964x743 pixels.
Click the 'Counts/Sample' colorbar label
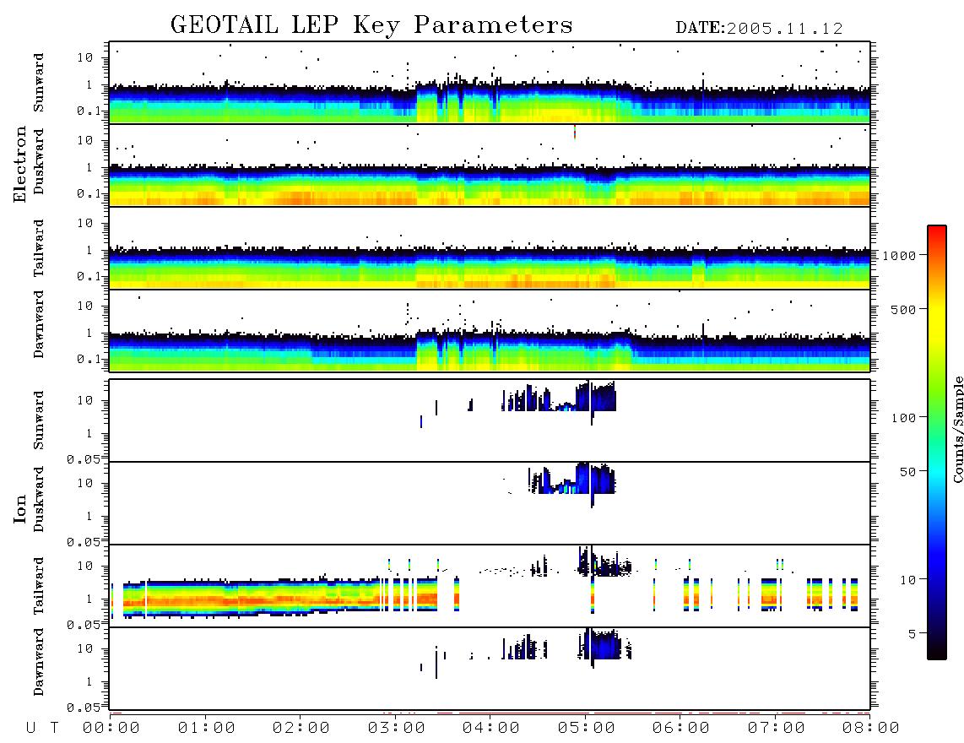pyautogui.click(x=958, y=429)
